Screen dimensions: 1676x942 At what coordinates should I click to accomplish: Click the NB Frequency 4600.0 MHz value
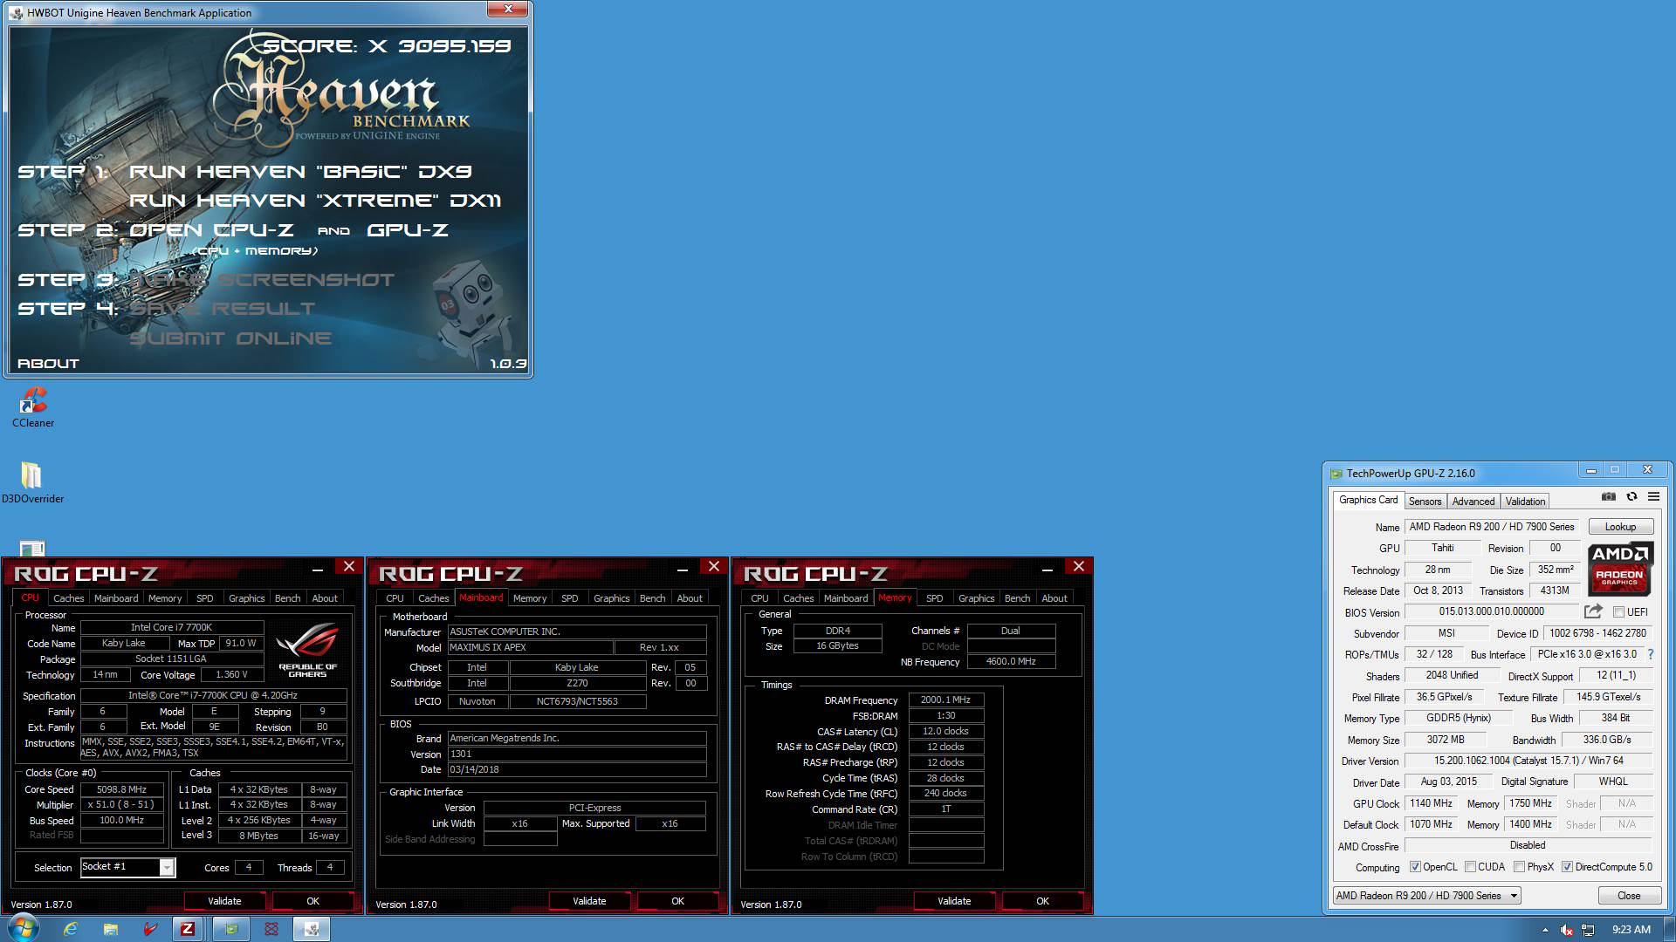tap(1011, 661)
